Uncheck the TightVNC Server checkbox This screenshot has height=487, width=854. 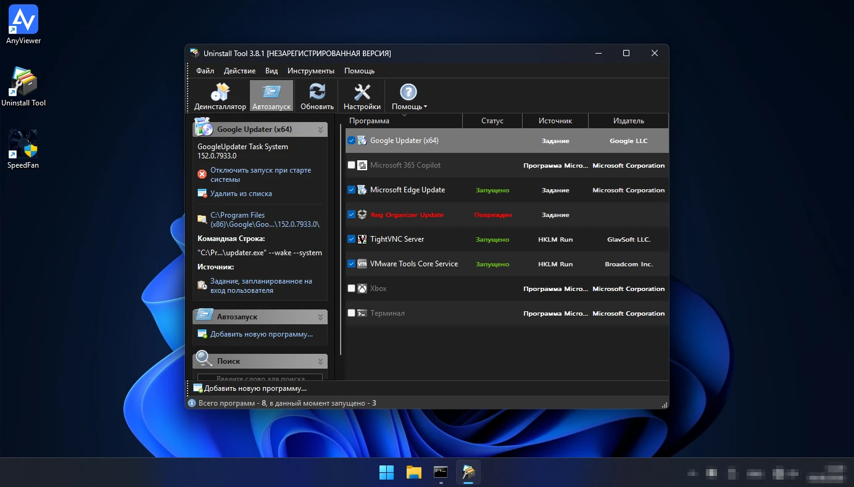[x=351, y=239]
